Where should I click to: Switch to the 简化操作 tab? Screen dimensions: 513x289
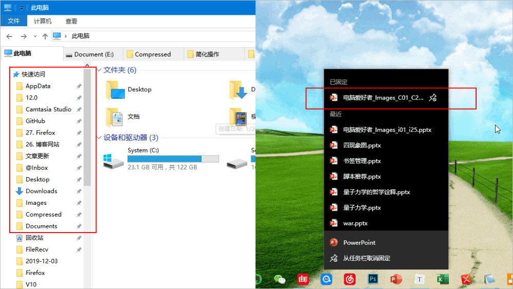pyautogui.click(x=214, y=54)
